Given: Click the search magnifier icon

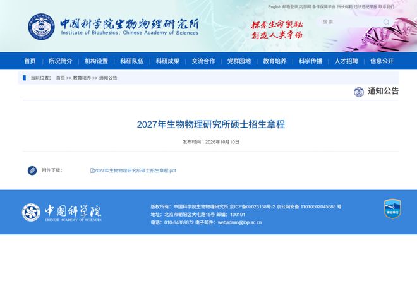Looking at the screenshot, I should coord(387,22).
